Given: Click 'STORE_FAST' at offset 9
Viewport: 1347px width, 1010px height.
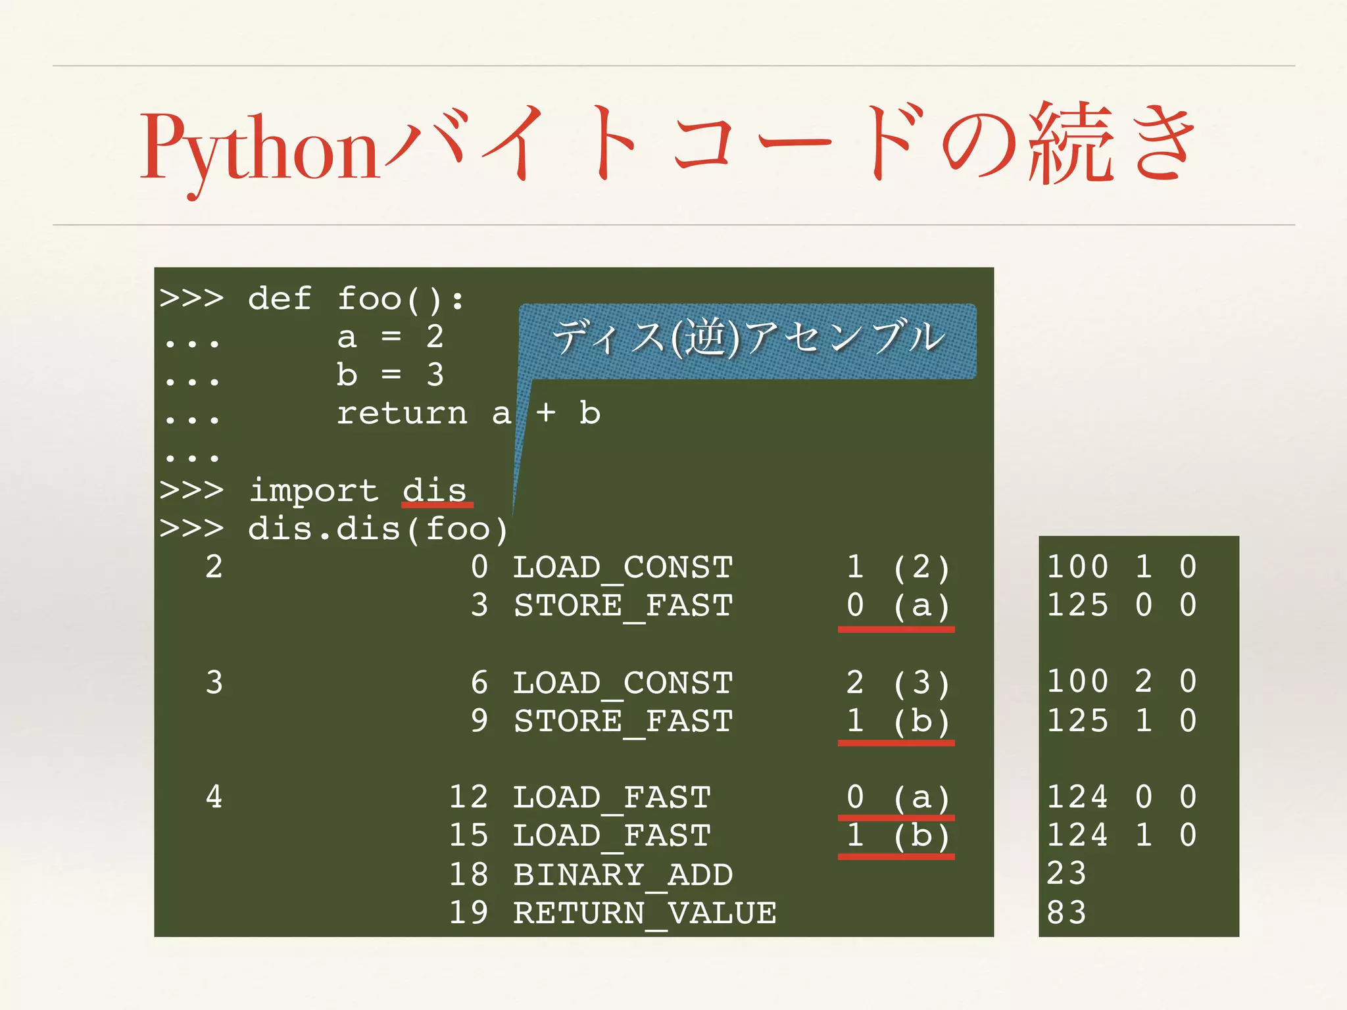Looking at the screenshot, I should click(623, 721).
